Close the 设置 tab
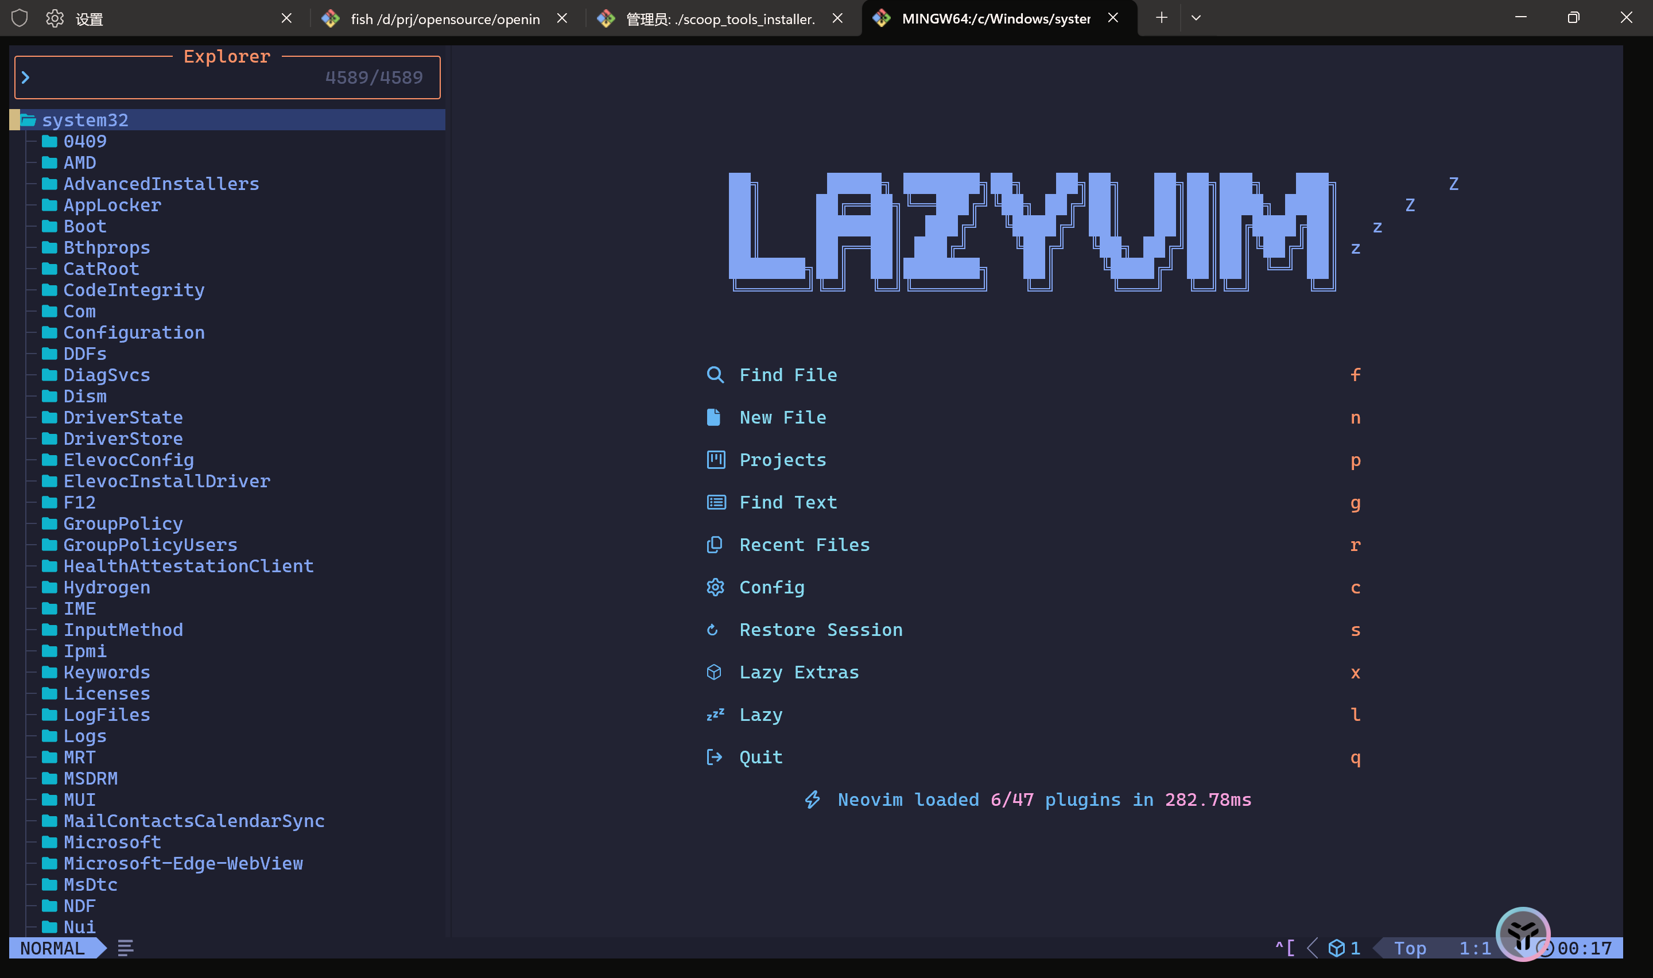This screenshot has width=1653, height=978. click(286, 18)
